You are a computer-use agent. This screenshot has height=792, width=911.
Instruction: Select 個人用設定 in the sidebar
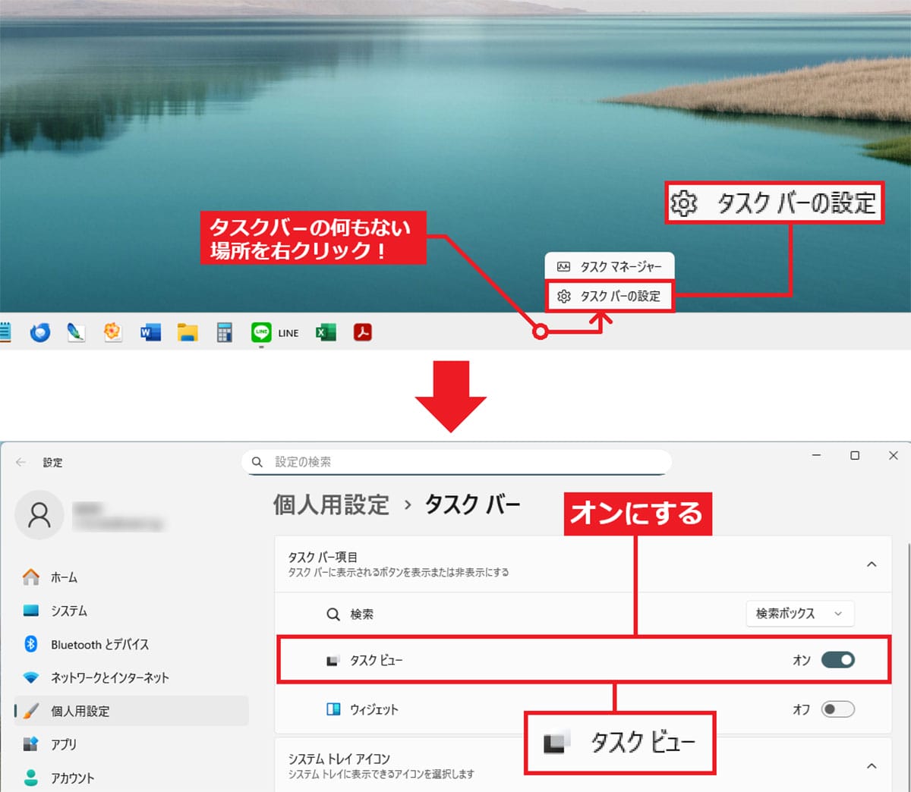pyautogui.click(x=131, y=711)
